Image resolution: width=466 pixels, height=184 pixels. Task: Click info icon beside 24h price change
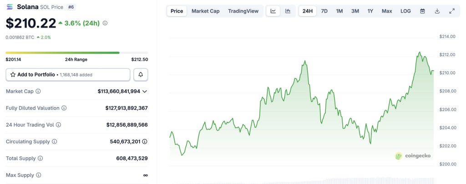click(x=106, y=23)
